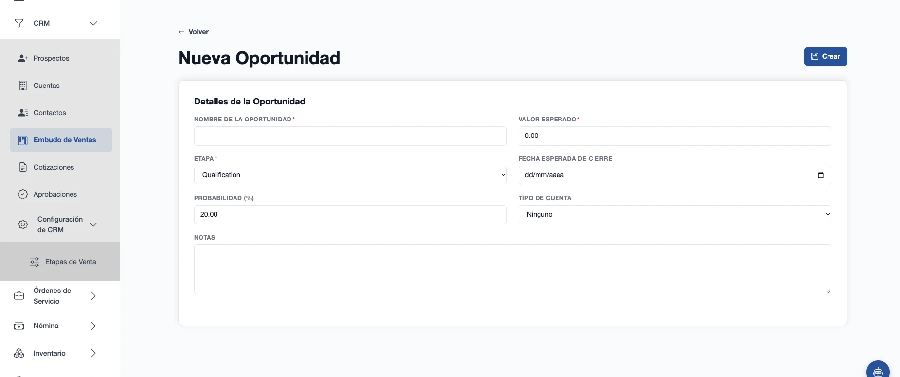Screen dimensions: 900x377
Task: Open Contactos in the sidebar
Action: coord(61,113)
